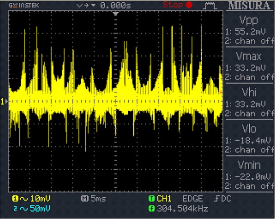Click the horizontal position arrow indicator icon
Viewport: 275px width, 219px height.
(x=86, y=5)
